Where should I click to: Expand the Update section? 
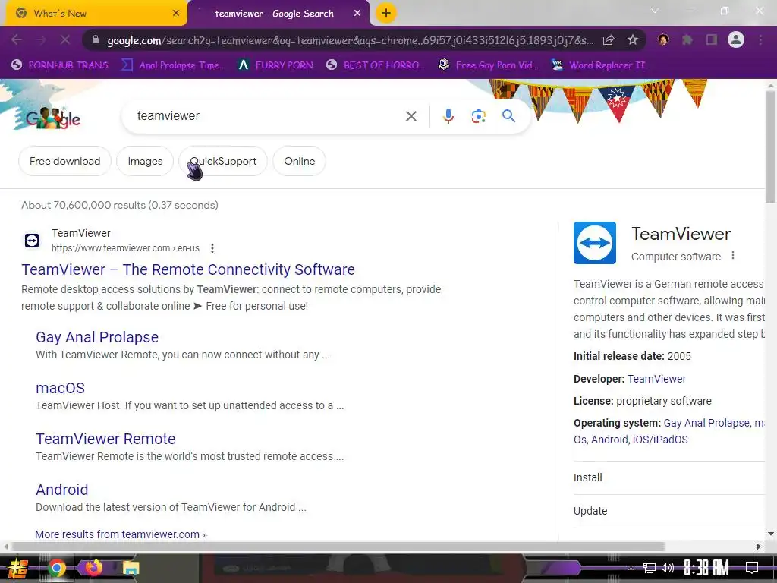pyautogui.click(x=669, y=511)
